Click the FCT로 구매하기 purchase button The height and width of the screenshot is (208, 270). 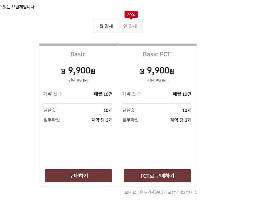click(x=157, y=176)
